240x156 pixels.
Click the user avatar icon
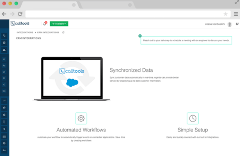tap(230, 24)
